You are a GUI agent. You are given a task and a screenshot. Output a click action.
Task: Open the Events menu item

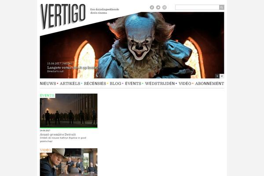click(x=133, y=84)
